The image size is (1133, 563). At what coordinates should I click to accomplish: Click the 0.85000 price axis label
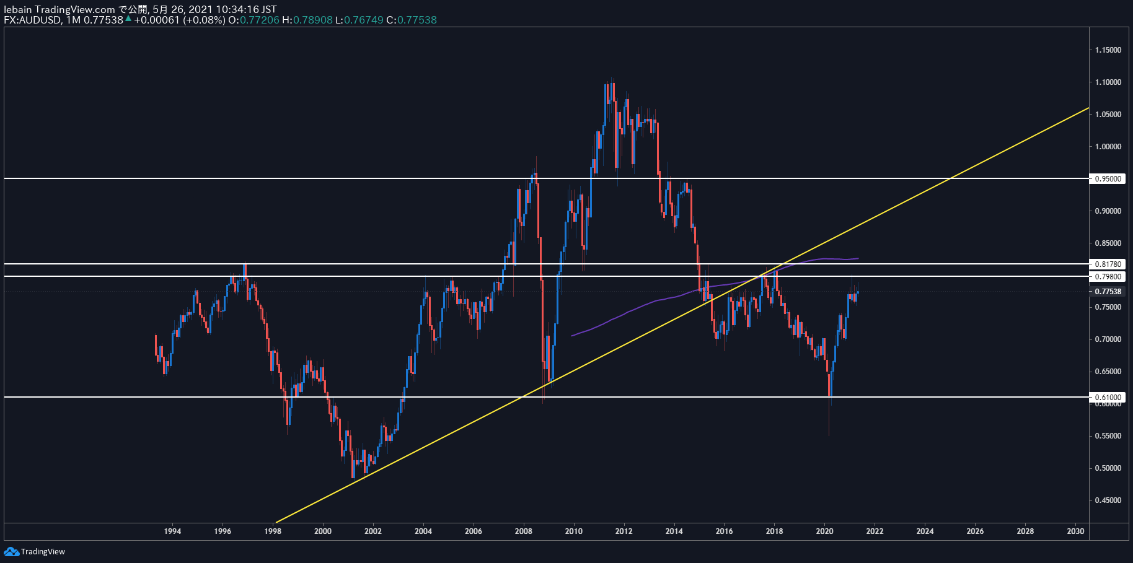[1108, 243]
